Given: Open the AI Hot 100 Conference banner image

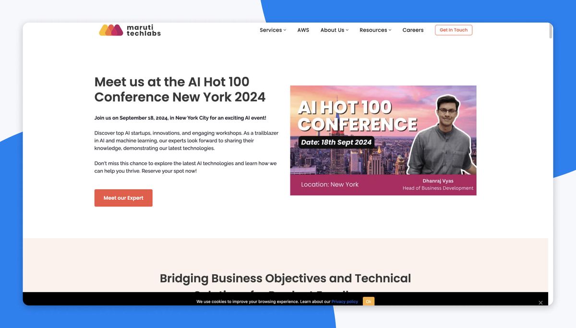Looking at the screenshot, I should [383, 140].
